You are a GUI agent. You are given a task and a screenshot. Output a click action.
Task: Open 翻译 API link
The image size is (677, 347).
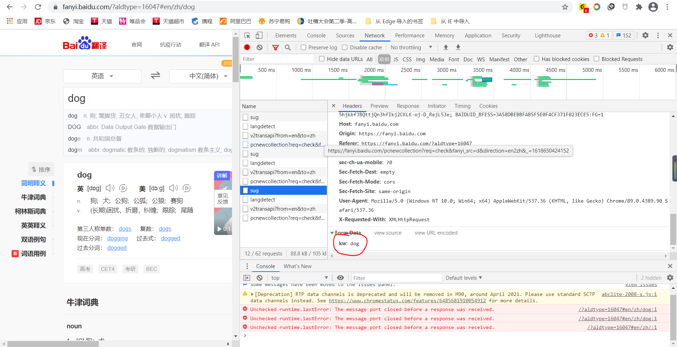(209, 44)
